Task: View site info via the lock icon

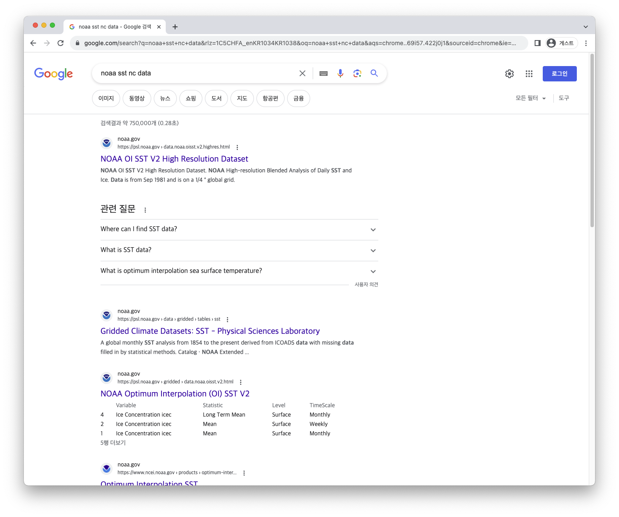Action: point(78,43)
